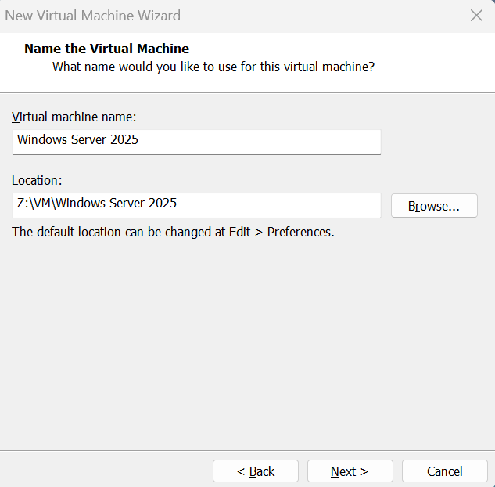Screen dimensions: 495x487
Task: Click the "Virtual machine name:" label
Action: (74, 117)
